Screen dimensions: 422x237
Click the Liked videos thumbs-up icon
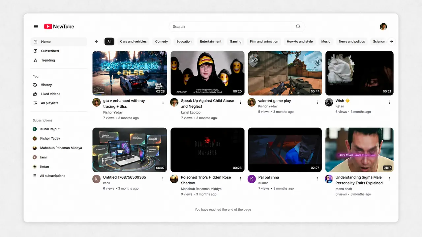point(35,94)
